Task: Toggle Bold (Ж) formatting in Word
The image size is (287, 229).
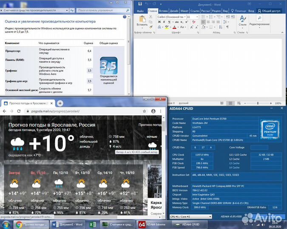Action: tap(159, 22)
